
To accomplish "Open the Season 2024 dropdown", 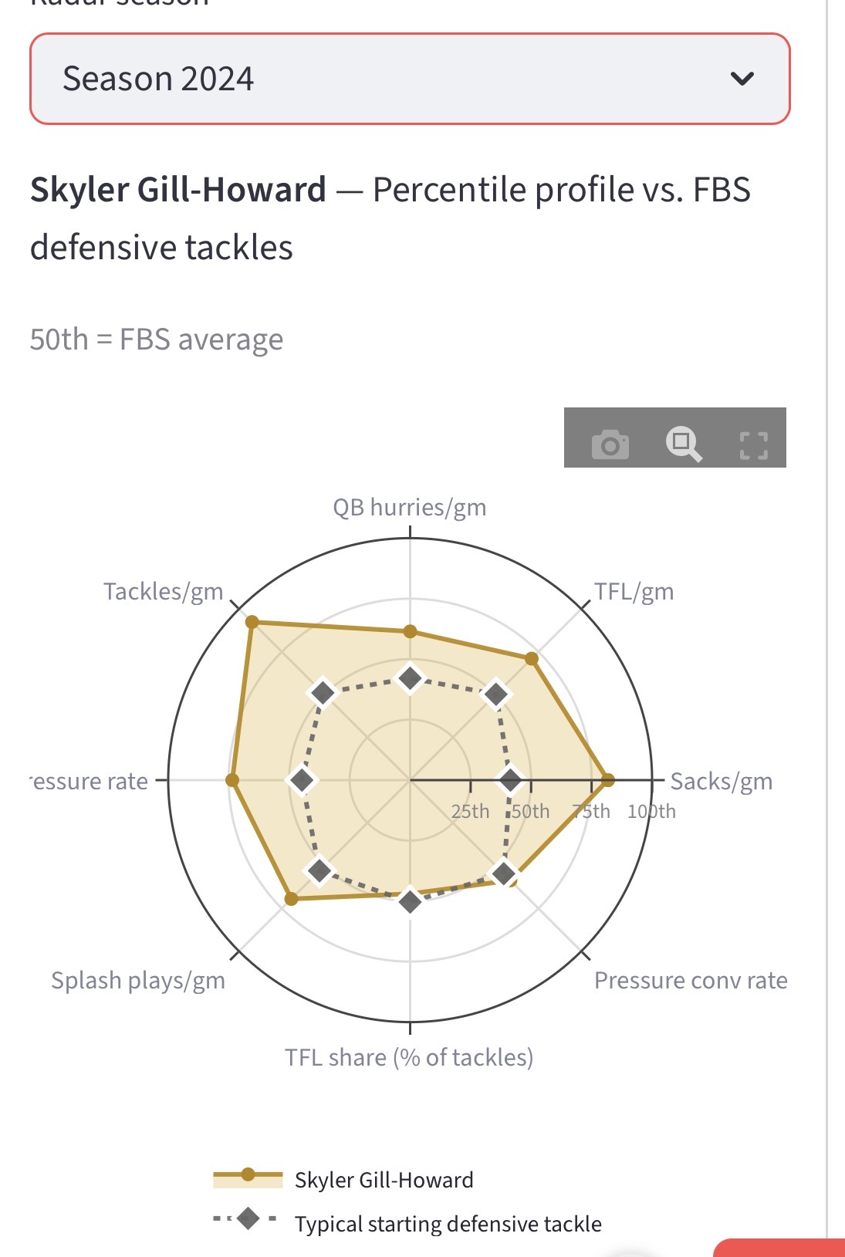I will coord(409,79).
